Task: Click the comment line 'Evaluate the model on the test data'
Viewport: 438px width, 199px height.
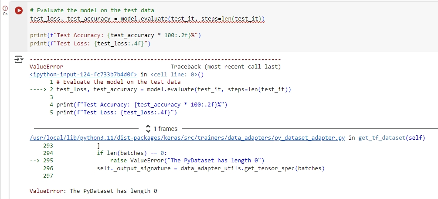Action: [x=92, y=10]
